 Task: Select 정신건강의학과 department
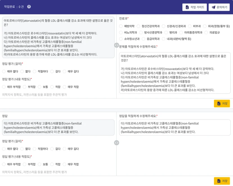pos(138,26)
